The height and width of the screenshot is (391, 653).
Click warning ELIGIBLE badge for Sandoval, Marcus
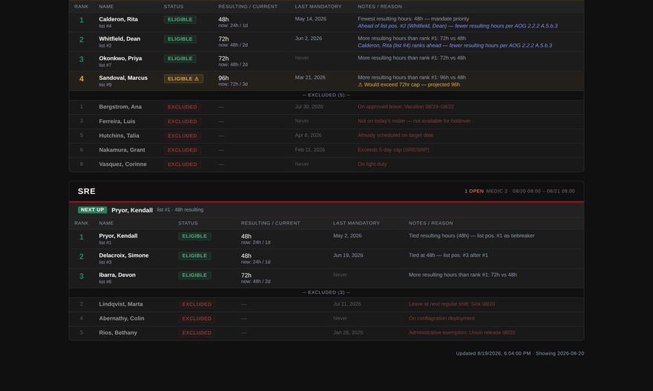(x=183, y=78)
